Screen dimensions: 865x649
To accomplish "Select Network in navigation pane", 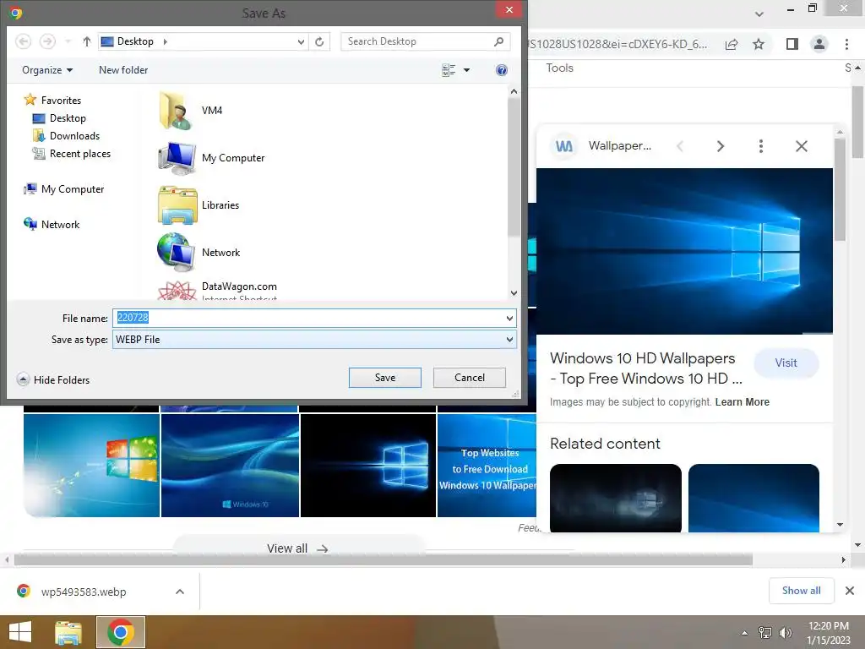I will [52, 225].
